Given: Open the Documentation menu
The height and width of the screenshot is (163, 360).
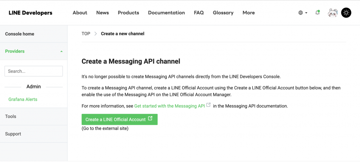Looking at the screenshot, I should point(166,13).
